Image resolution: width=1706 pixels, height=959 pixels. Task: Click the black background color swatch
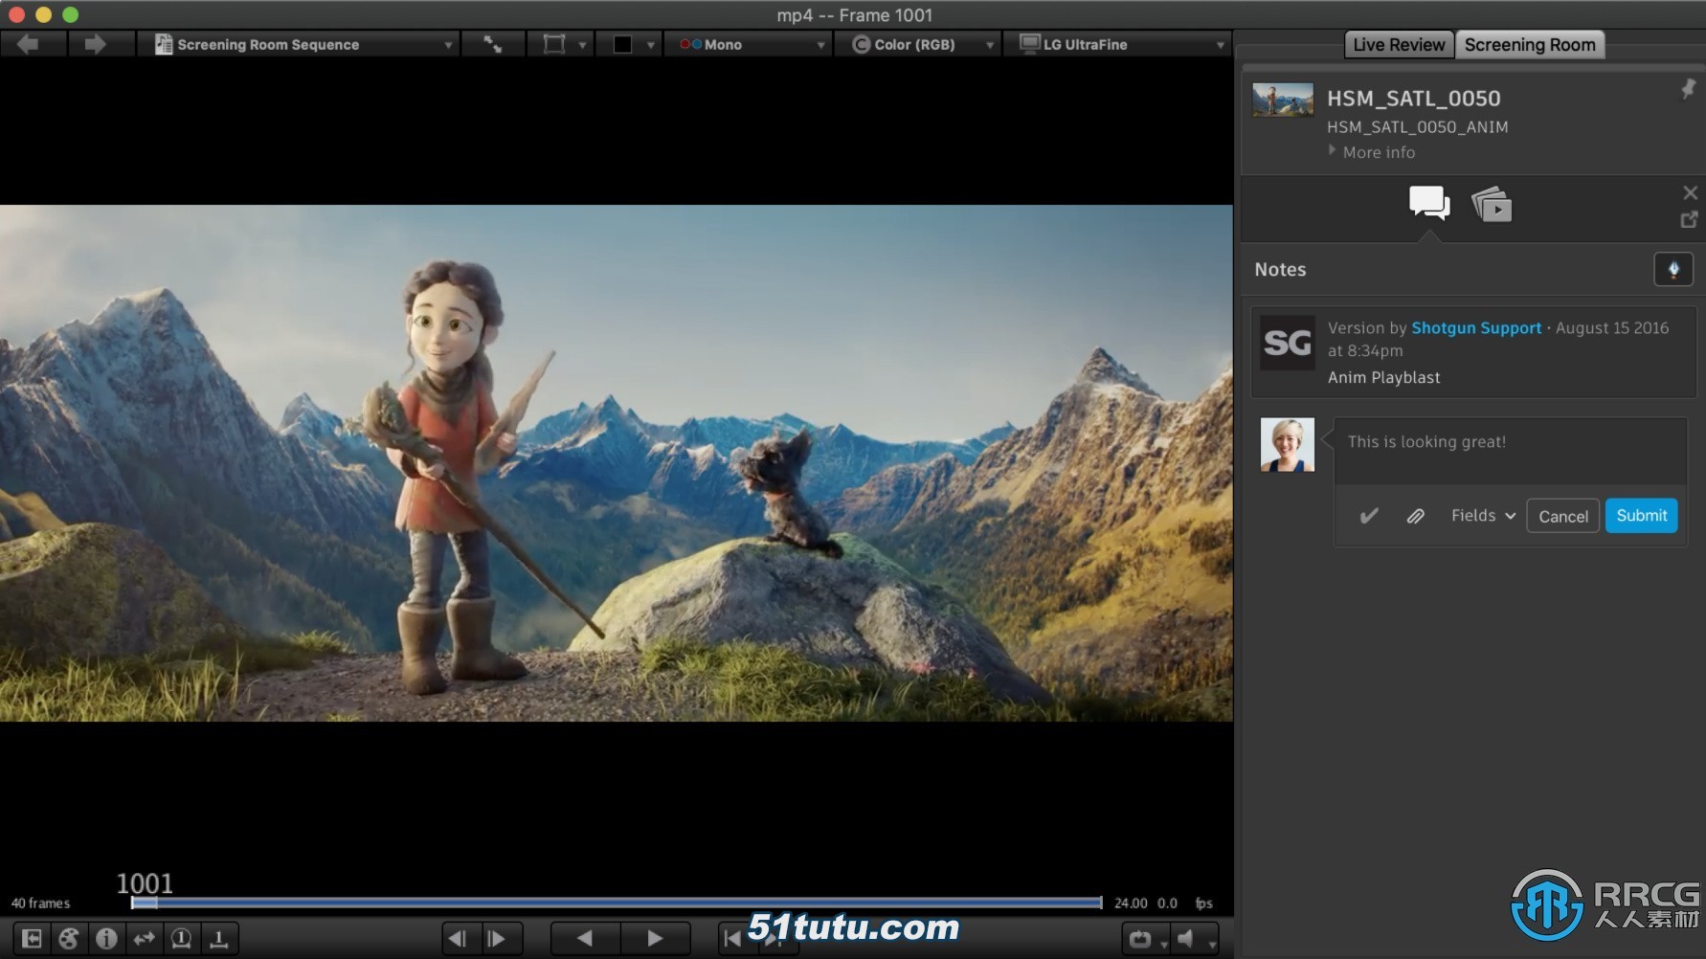click(622, 44)
